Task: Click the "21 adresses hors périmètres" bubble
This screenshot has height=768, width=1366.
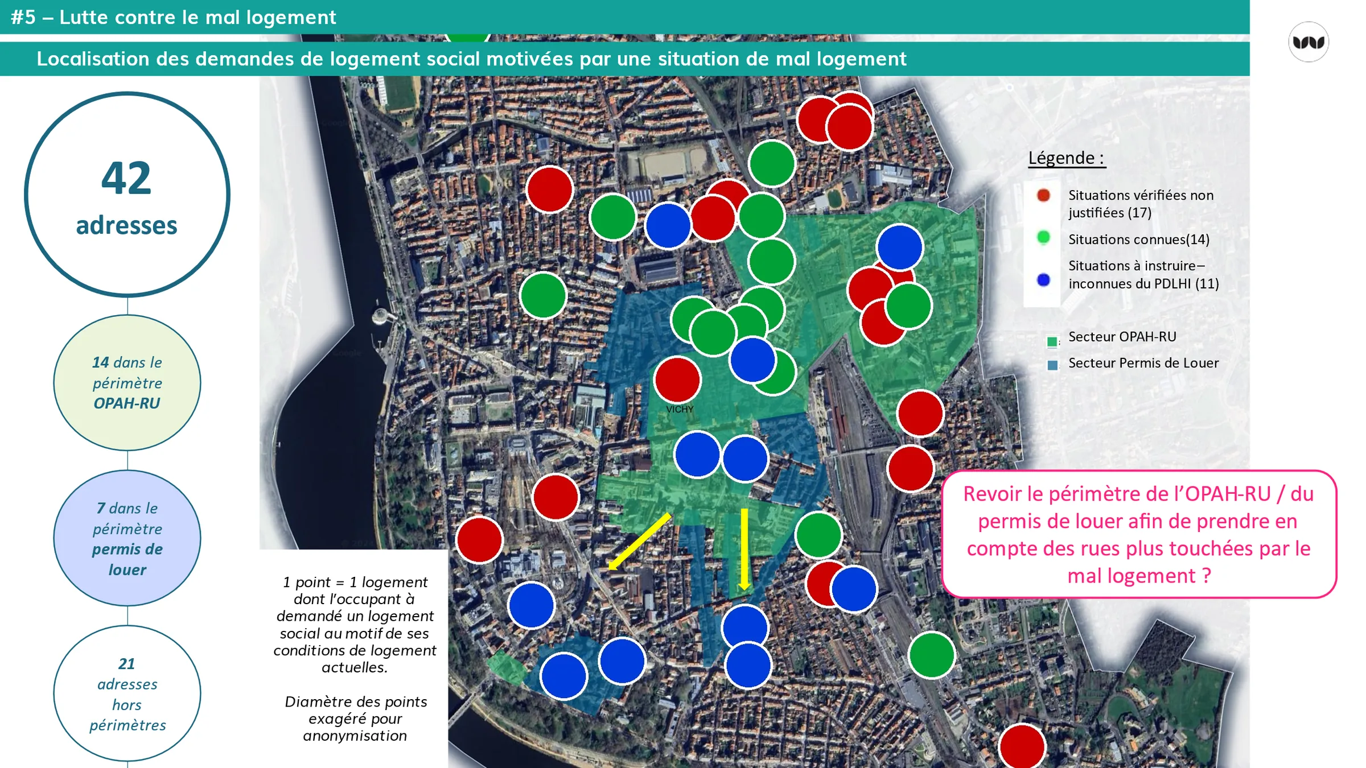Action: click(127, 693)
